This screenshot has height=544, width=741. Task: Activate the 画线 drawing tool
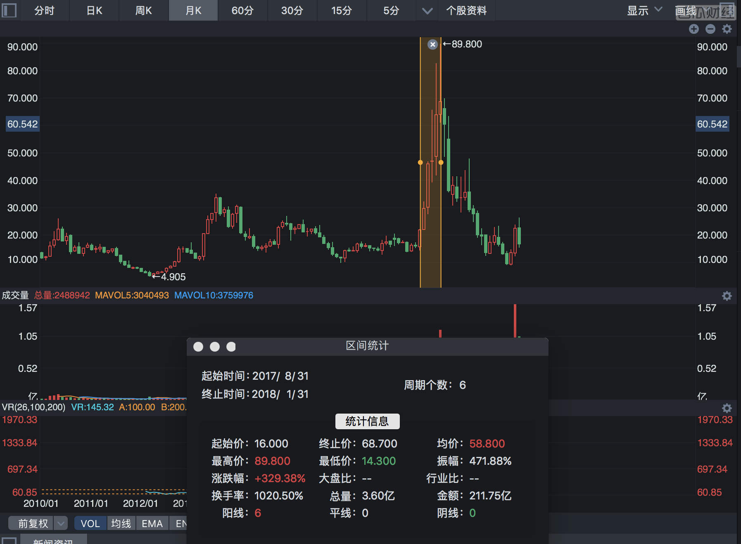pos(686,11)
